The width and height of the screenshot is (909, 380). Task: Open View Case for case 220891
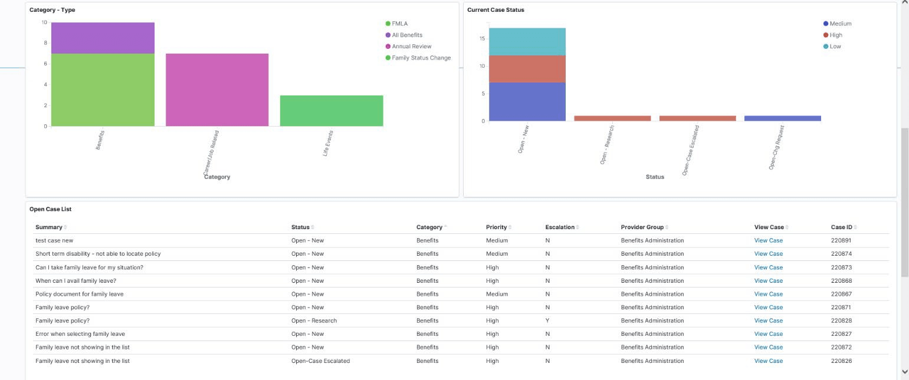[x=768, y=240]
